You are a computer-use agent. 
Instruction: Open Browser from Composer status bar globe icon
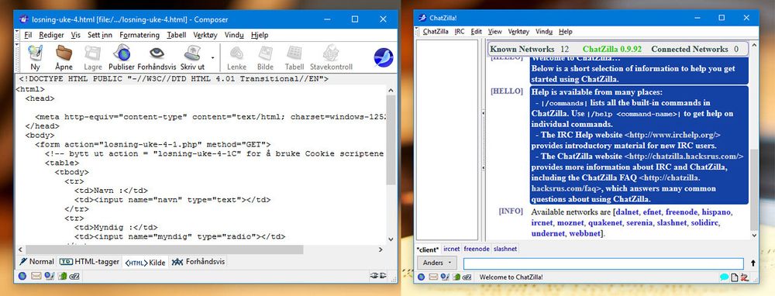[x=22, y=276]
